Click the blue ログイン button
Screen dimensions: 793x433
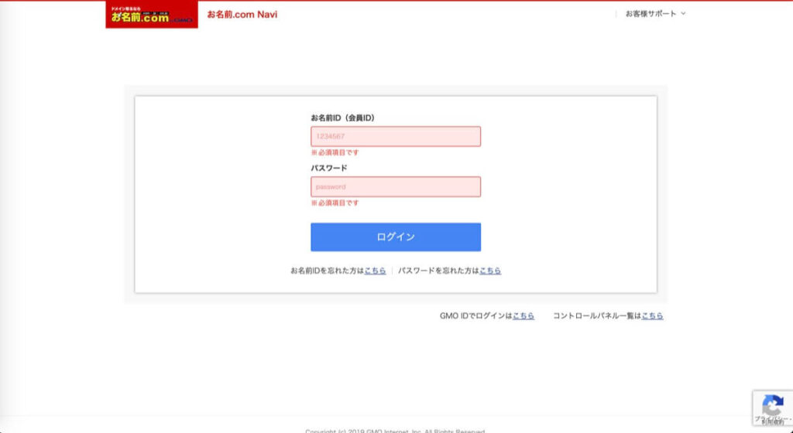tap(396, 237)
